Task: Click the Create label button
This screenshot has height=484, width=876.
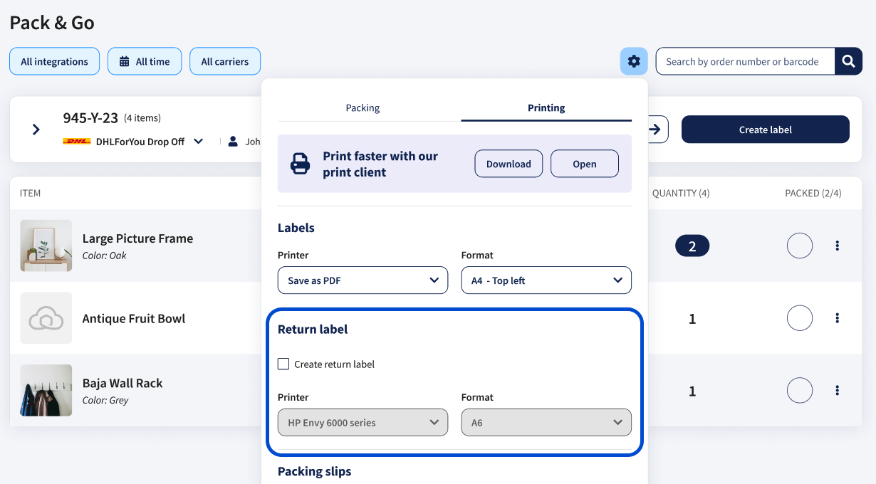Action: tap(766, 130)
